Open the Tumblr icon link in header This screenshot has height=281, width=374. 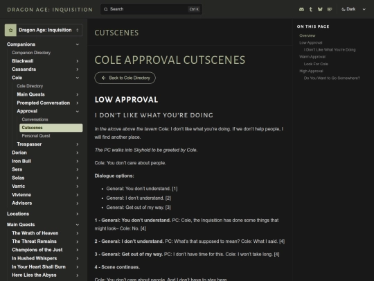310,9
